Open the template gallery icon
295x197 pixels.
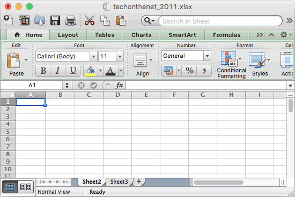click(24, 20)
